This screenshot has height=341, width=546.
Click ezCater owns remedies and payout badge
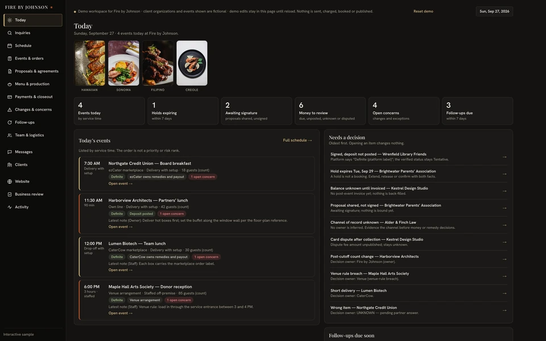coord(157,177)
